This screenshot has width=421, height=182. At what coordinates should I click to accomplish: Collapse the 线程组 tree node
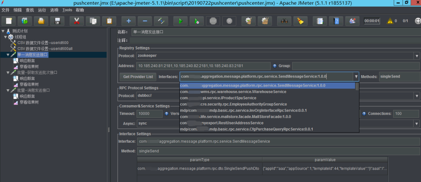click(x=5, y=37)
